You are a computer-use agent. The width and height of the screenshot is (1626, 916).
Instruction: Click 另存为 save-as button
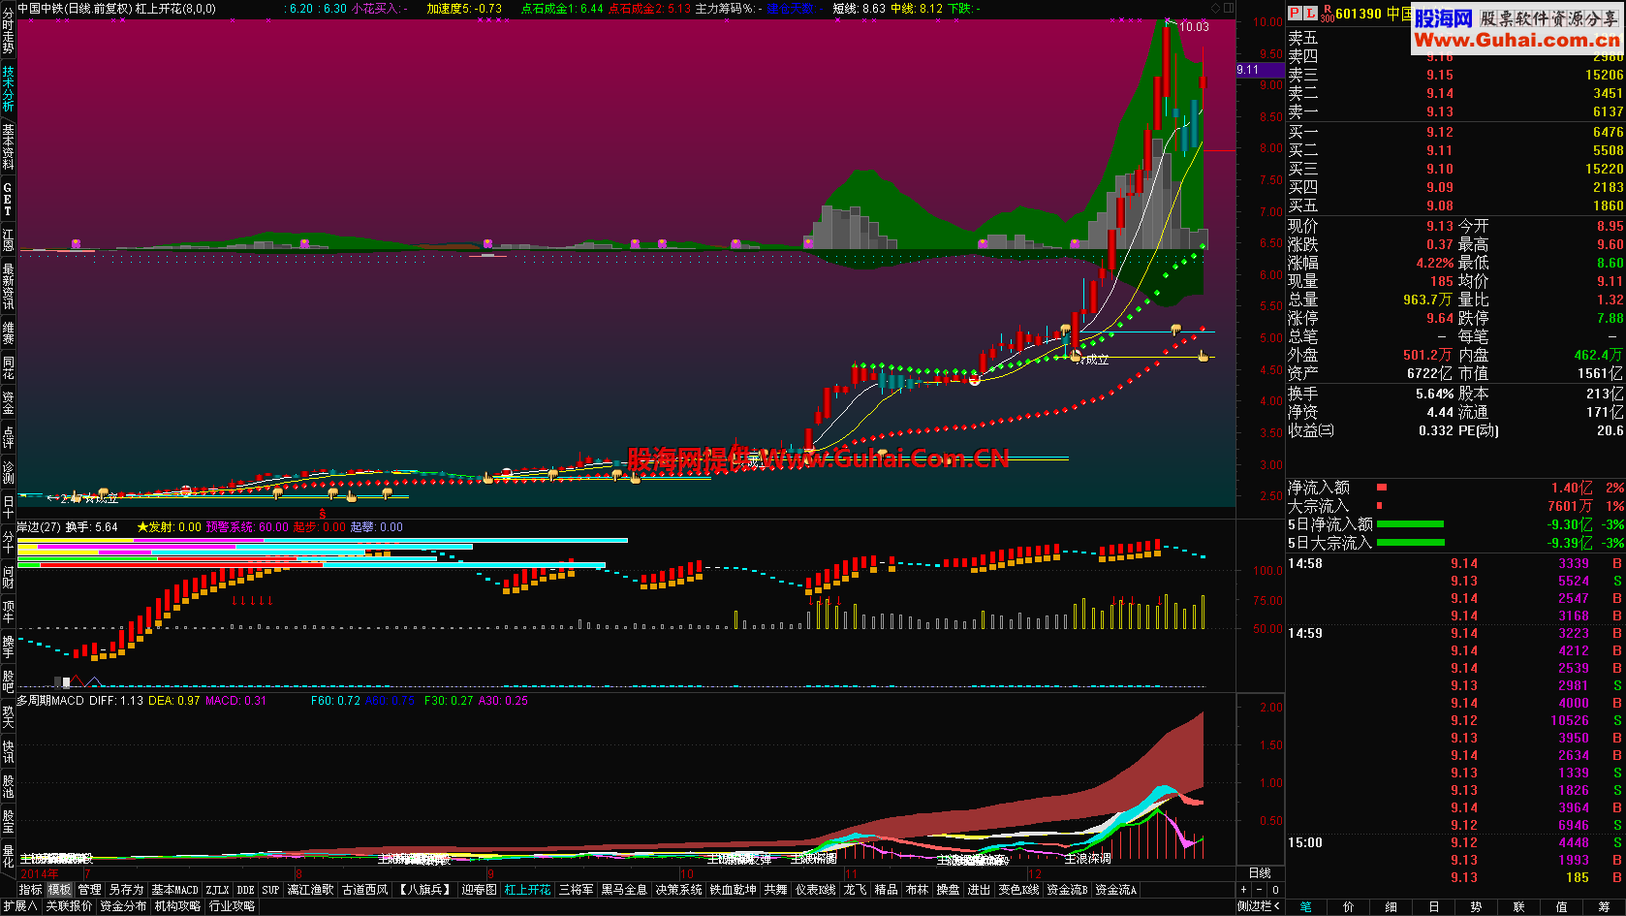coord(126,890)
